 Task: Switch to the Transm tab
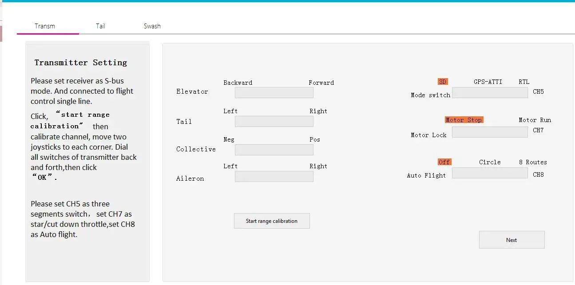(45, 26)
